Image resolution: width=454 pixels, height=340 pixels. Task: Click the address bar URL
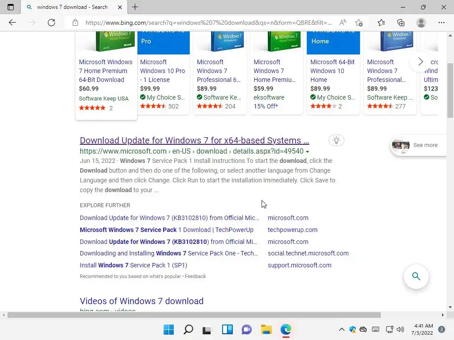point(208,23)
